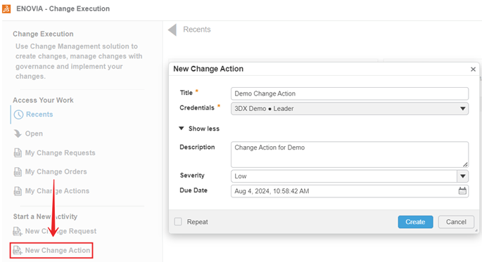482x262 pixels.
Task: Click the Recents header text
Action: [x=197, y=30]
